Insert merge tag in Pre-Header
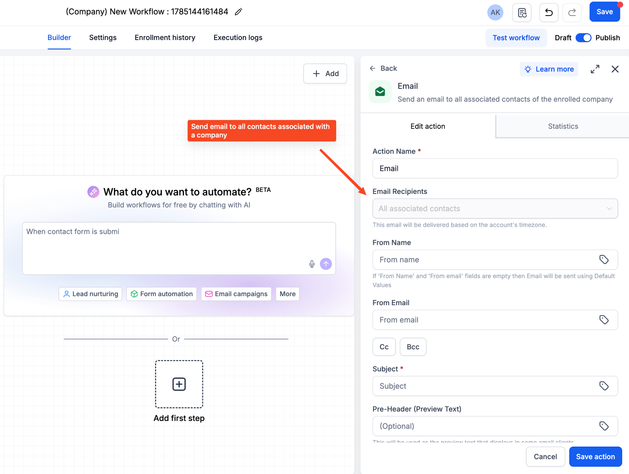Viewport: 629px width, 474px height. (604, 426)
